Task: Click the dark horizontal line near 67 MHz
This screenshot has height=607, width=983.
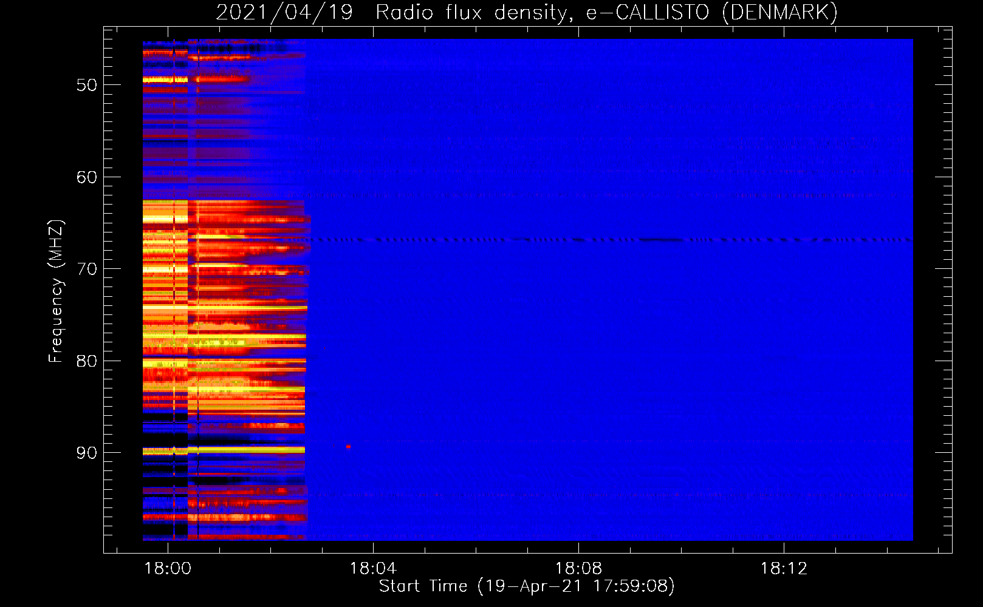Action: tap(611, 240)
